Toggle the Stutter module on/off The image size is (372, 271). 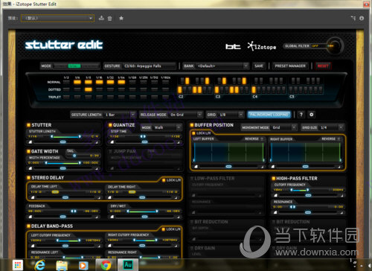(x=28, y=125)
